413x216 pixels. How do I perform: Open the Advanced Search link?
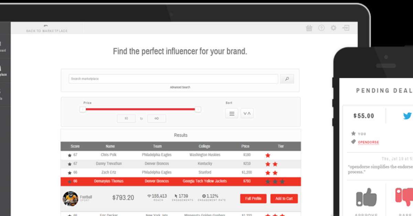pos(180,87)
